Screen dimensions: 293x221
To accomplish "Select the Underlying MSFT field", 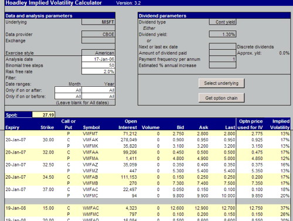I will click(98, 22).
